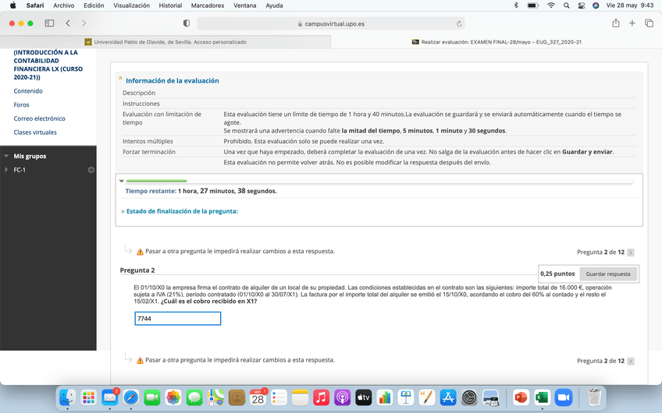The height and width of the screenshot is (413, 662).
Task: Open Zoom from the Dock
Action: point(563,397)
